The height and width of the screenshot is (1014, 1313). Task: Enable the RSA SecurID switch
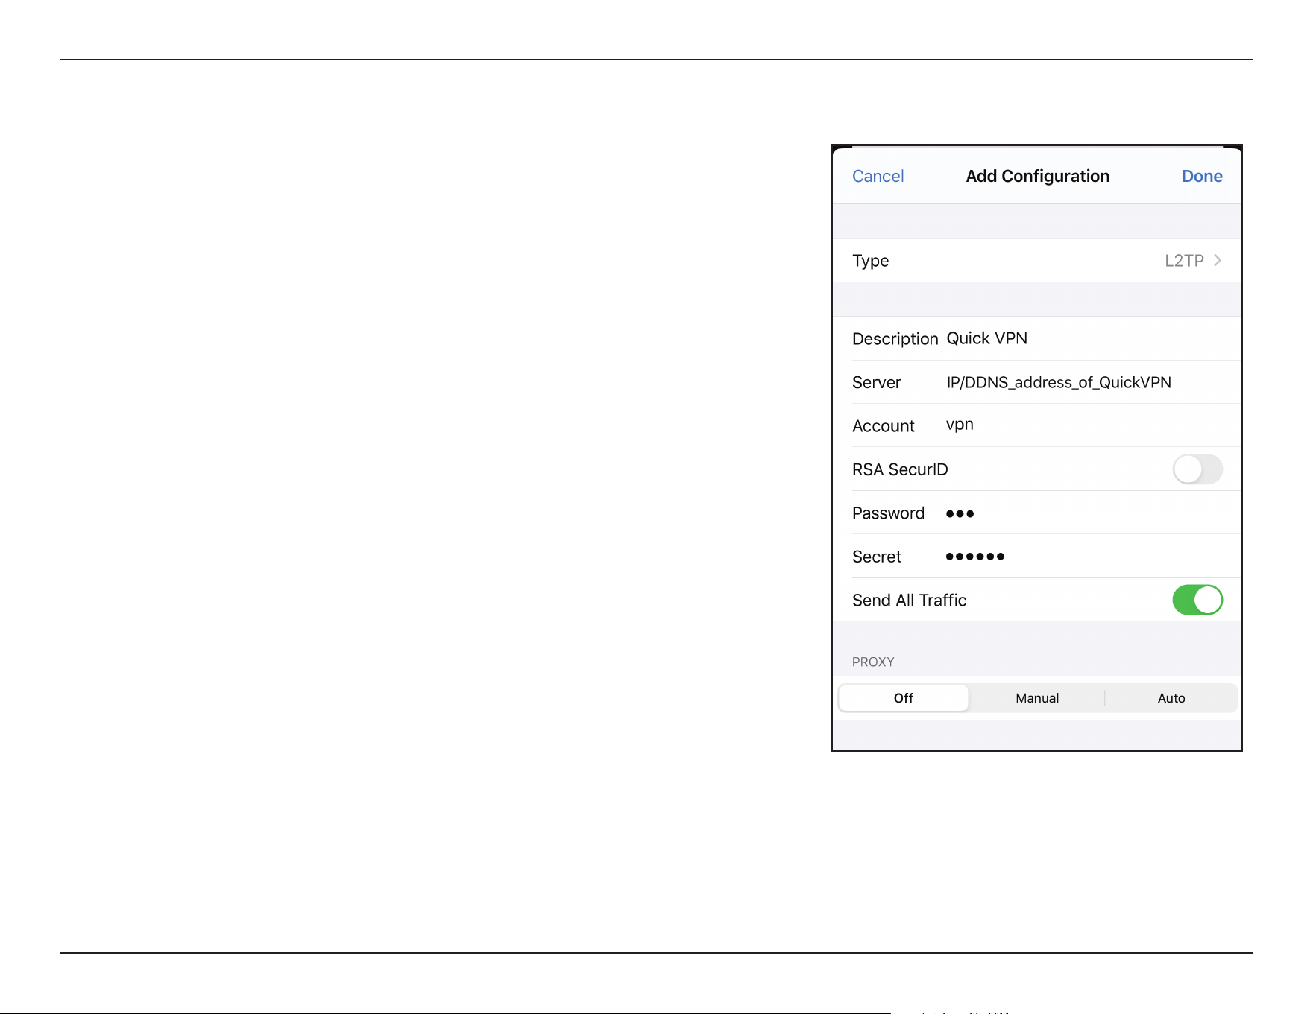pos(1197,469)
